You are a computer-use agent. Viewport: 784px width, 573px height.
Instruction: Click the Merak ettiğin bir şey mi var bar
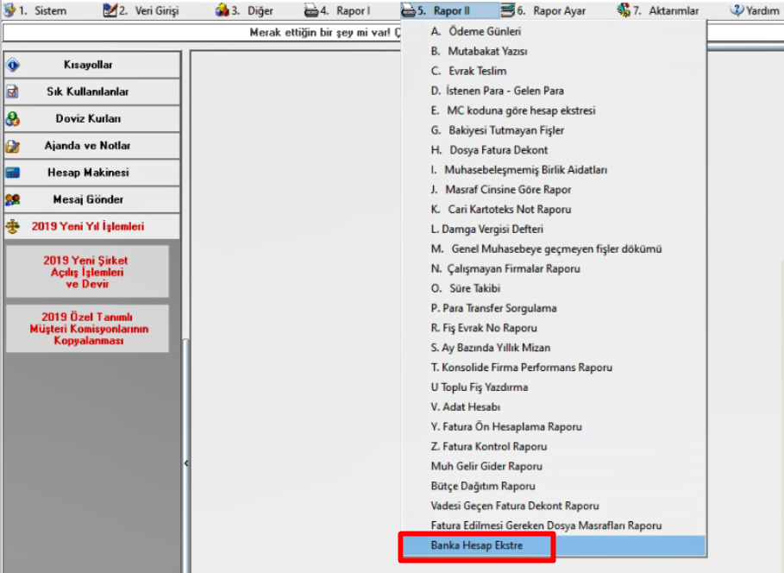coord(328,33)
